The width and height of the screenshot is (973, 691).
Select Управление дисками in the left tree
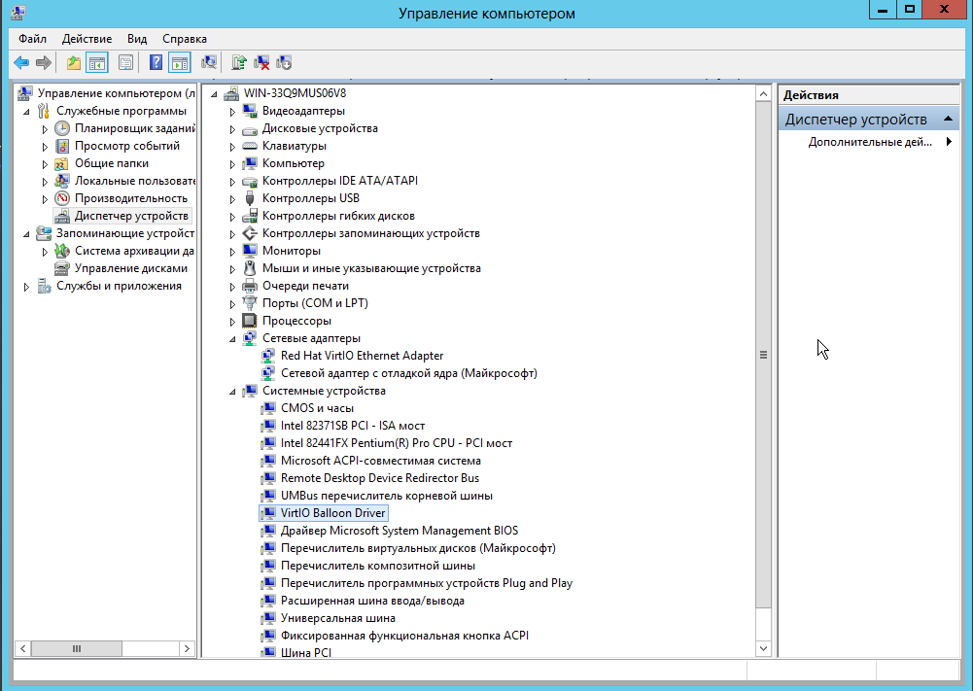point(130,268)
